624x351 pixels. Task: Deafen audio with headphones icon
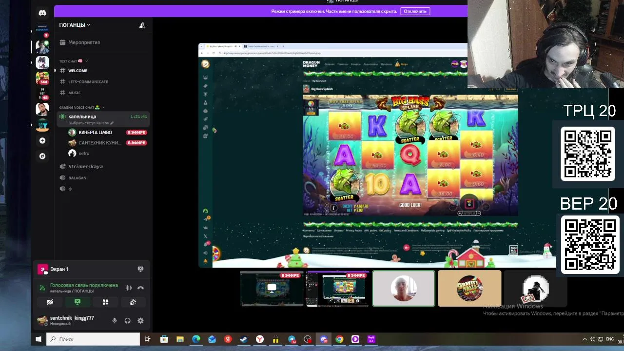127,321
